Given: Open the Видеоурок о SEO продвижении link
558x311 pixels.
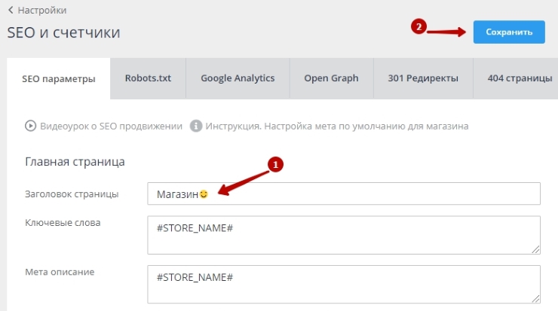Looking at the screenshot, I should [x=111, y=126].
